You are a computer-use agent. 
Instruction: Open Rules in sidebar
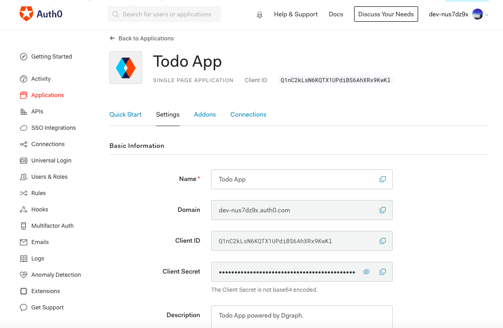[39, 193]
